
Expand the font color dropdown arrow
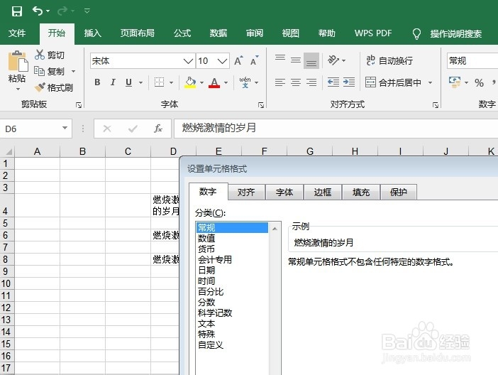pyautogui.click(x=226, y=82)
